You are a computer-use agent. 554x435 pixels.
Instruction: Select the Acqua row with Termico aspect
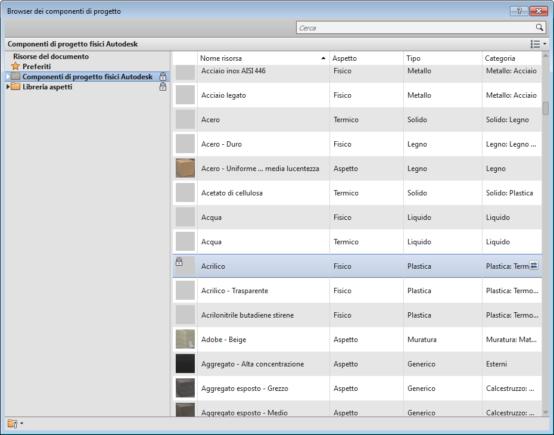pyautogui.click(x=357, y=241)
